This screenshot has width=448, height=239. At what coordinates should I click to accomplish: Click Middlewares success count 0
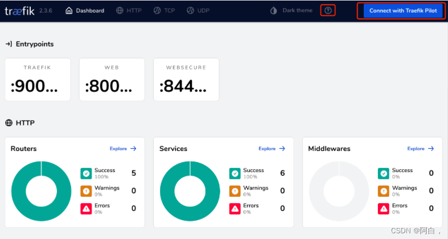coord(431,173)
